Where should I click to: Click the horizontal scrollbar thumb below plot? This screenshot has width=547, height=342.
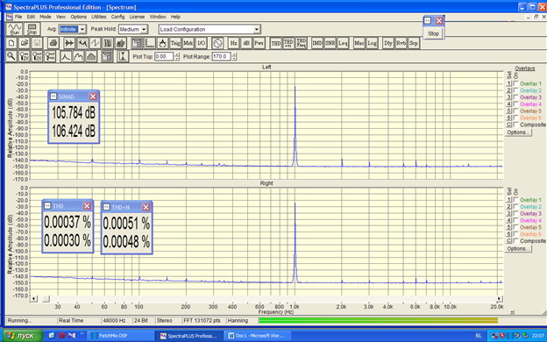pyautogui.click(x=46, y=299)
